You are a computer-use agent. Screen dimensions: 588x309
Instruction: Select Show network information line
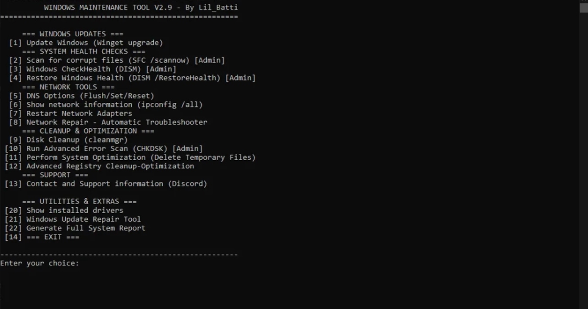click(106, 104)
